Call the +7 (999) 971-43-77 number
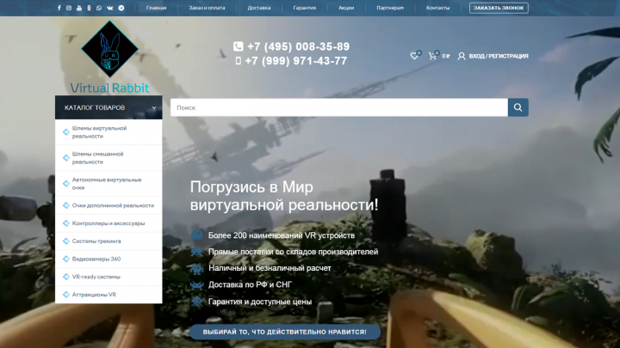The width and height of the screenshot is (620, 348). coord(296,61)
